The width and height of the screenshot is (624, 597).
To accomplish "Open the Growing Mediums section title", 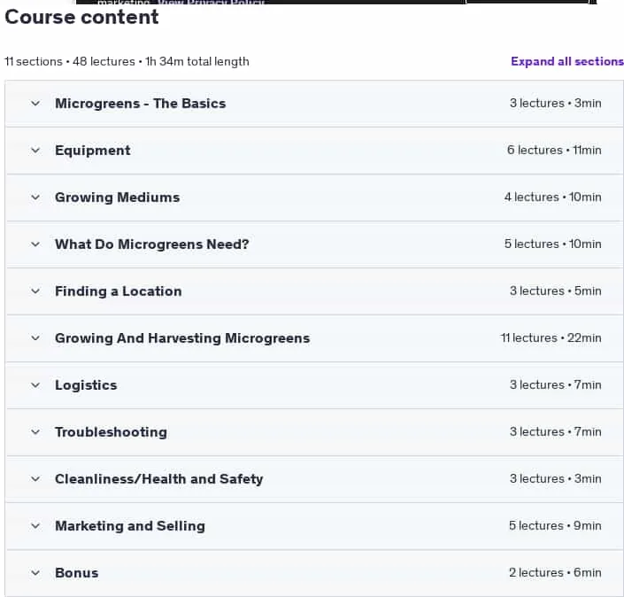I will (x=118, y=198).
